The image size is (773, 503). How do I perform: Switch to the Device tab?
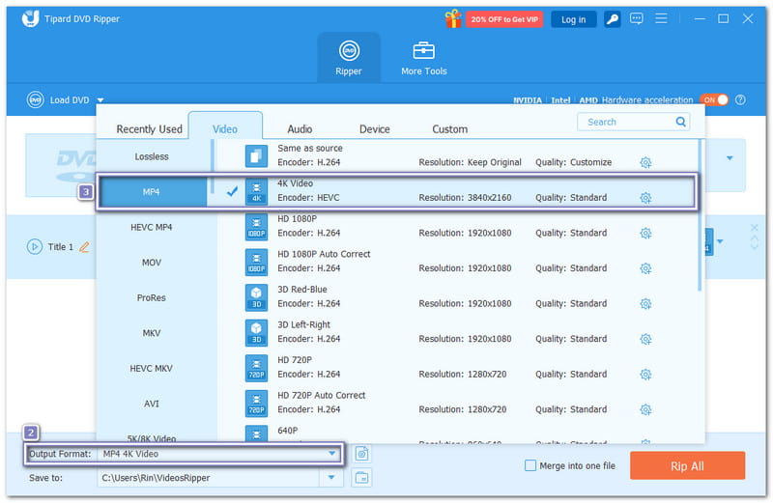click(375, 128)
